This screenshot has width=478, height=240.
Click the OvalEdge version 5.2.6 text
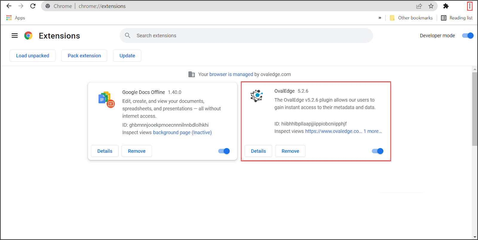303,91
